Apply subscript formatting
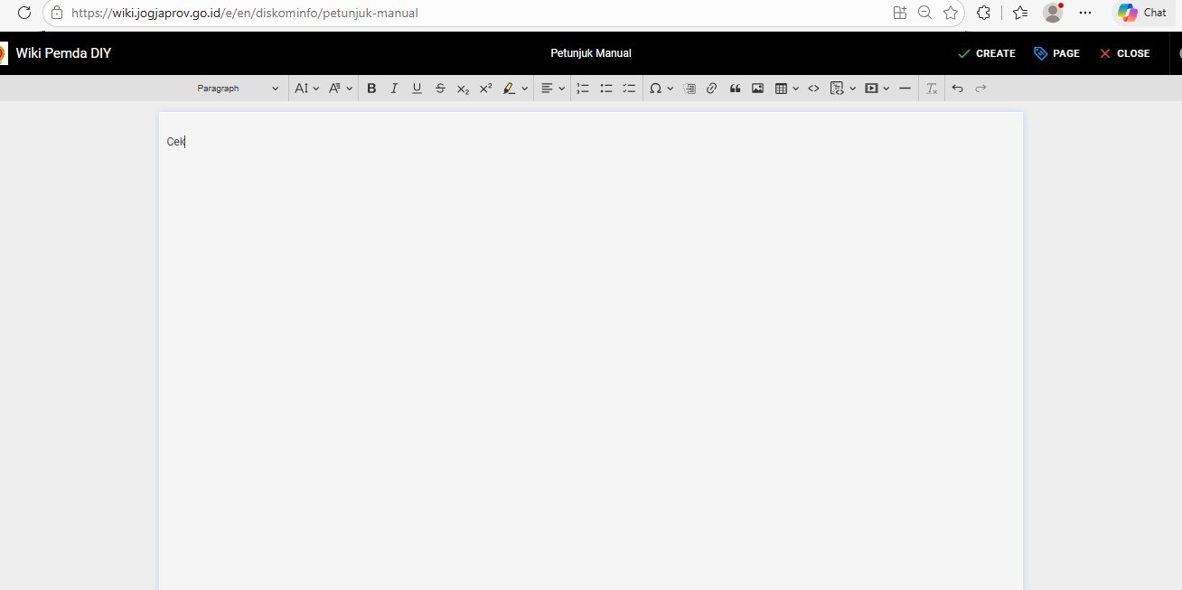The height and width of the screenshot is (590, 1182). click(x=463, y=89)
